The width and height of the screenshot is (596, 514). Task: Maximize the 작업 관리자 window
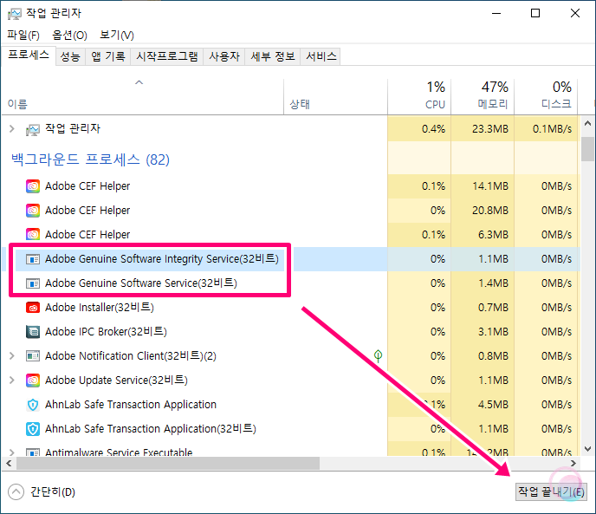[535, 13]
